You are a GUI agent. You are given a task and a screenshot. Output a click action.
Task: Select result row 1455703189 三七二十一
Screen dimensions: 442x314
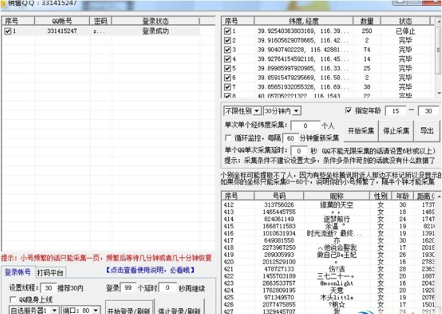328,276
